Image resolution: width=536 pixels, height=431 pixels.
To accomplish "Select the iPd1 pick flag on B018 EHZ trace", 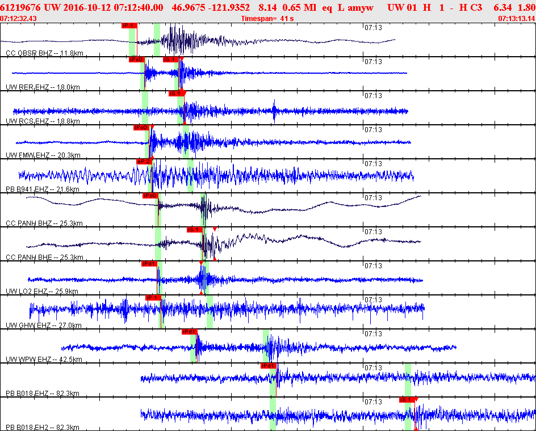I will pyautogui.click(x=269, y=366).
